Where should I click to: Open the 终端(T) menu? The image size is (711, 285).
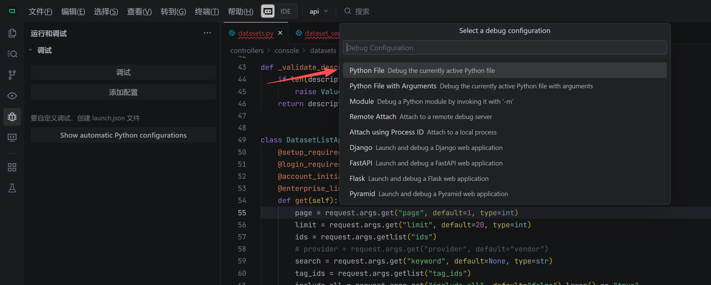(x=207, y=11)
